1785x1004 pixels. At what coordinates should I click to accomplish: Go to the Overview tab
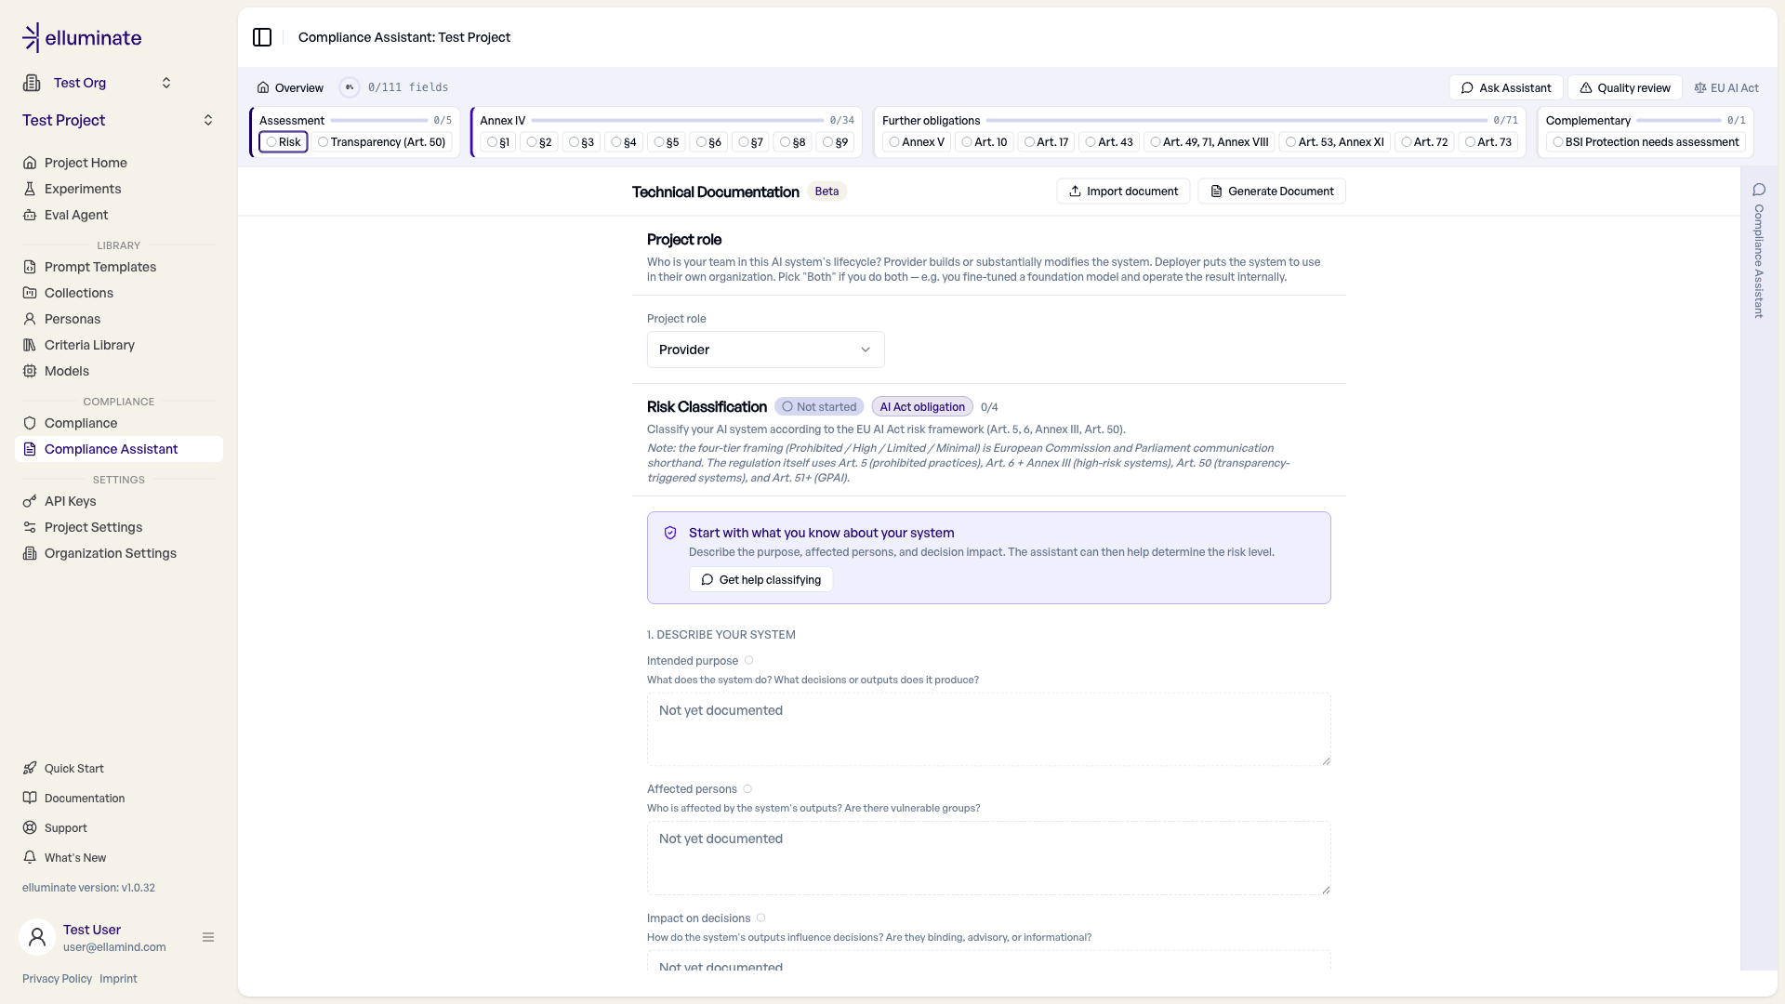coord(290,87)
